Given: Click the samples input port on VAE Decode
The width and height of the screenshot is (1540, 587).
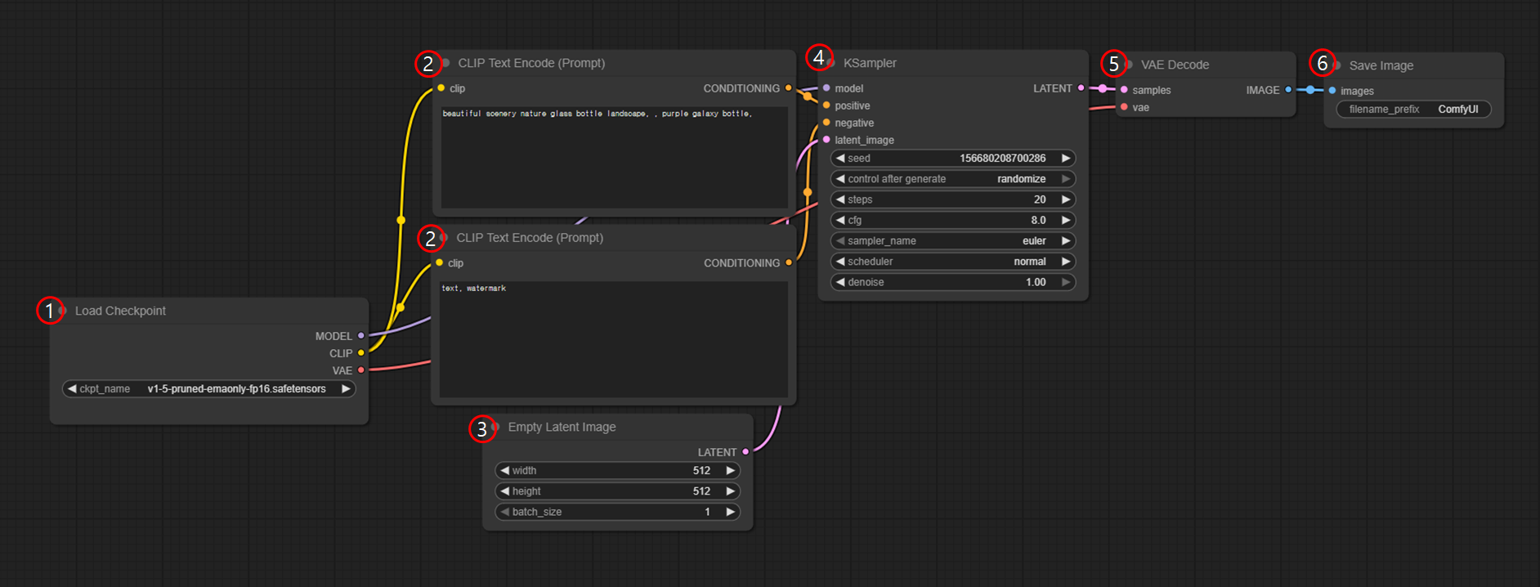Looking at the screenshot, I should coord(1124,90).
